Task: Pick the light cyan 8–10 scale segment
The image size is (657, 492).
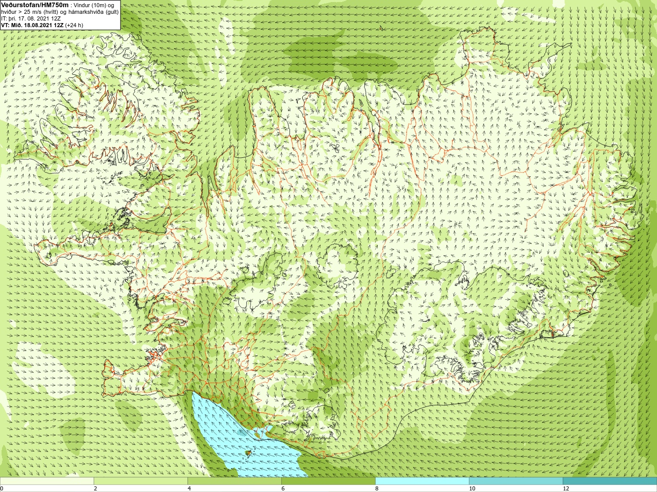Action: click(x=422, y=481)
